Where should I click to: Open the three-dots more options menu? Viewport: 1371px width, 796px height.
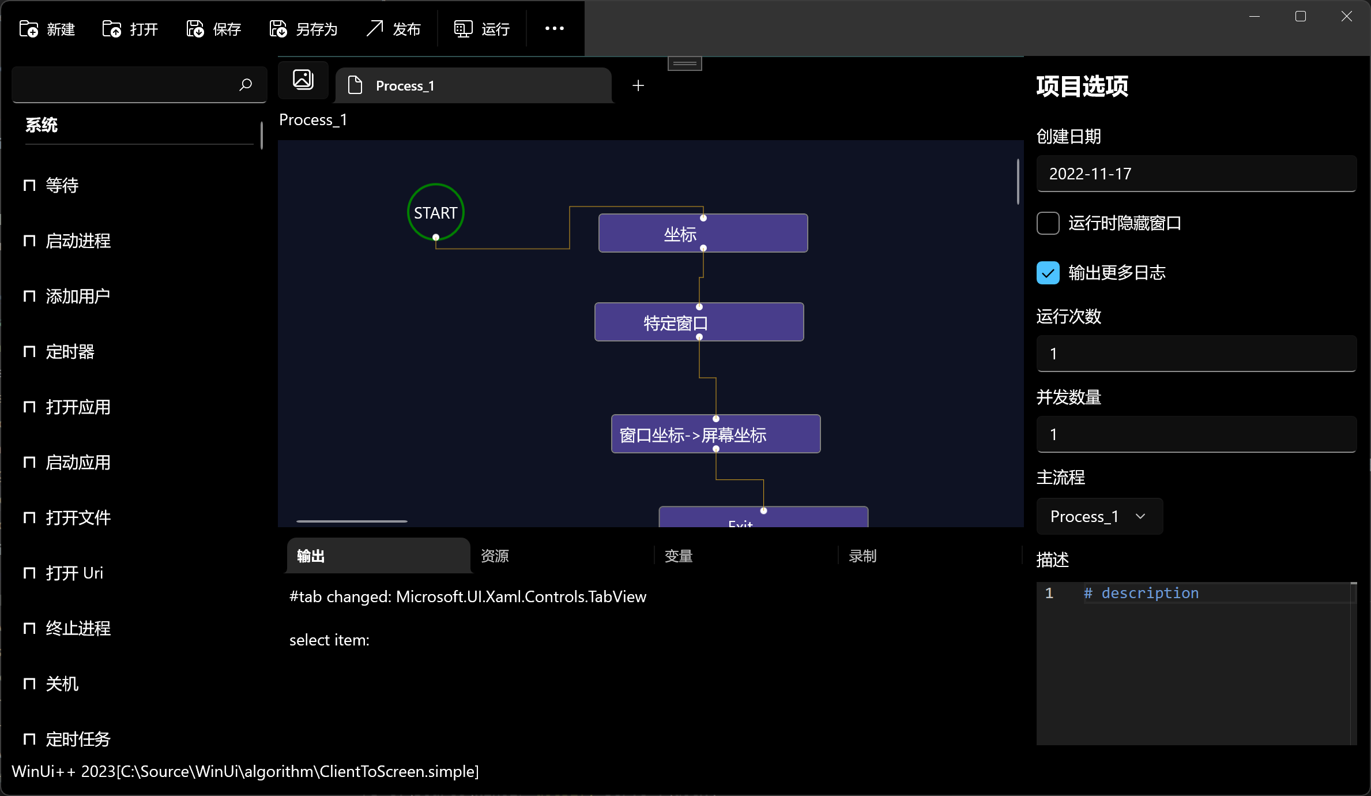(x=555, y=28)
